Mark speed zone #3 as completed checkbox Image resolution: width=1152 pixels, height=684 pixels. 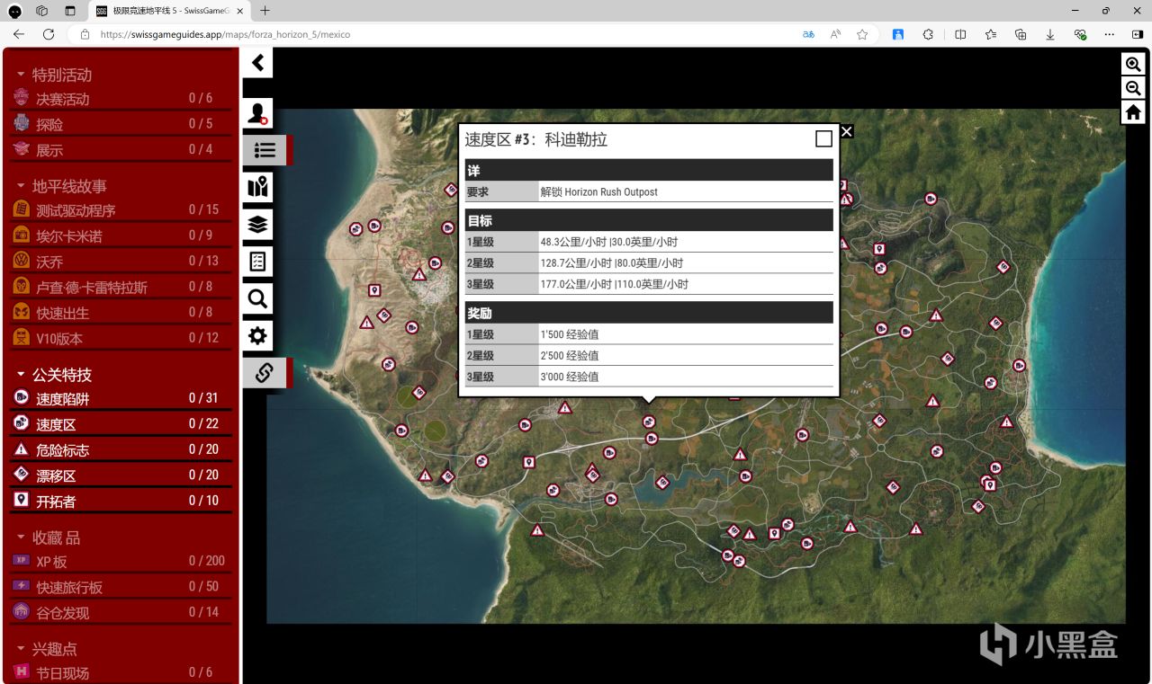click(823, 138)
